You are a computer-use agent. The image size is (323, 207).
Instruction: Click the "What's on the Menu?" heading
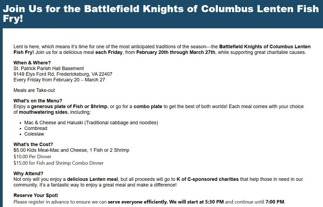click(x=38, y=101)
